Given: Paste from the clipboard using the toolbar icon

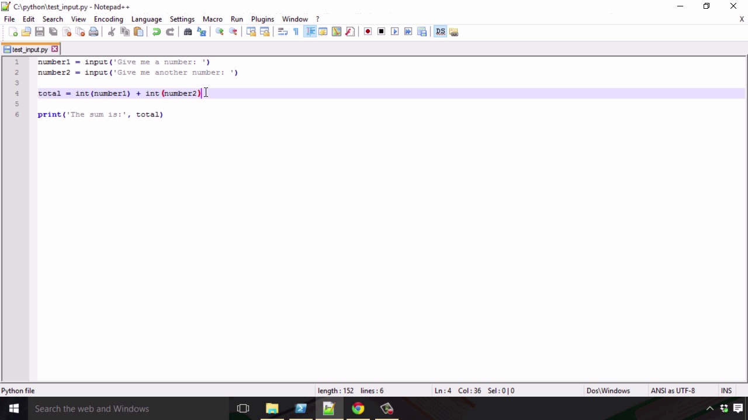Looking at the screenshot, I should coord(138,32).
